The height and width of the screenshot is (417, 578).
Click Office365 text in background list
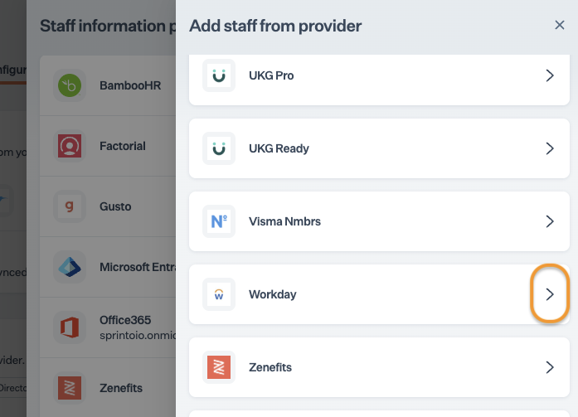(125, 320)
